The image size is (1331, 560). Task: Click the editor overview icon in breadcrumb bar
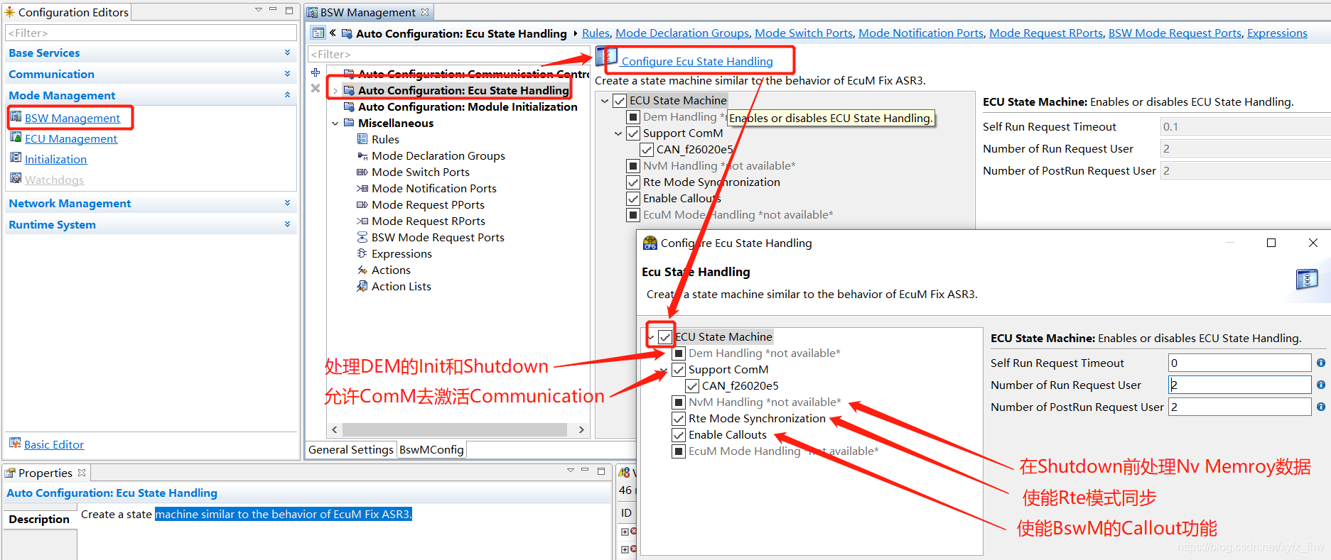point(318,33)
